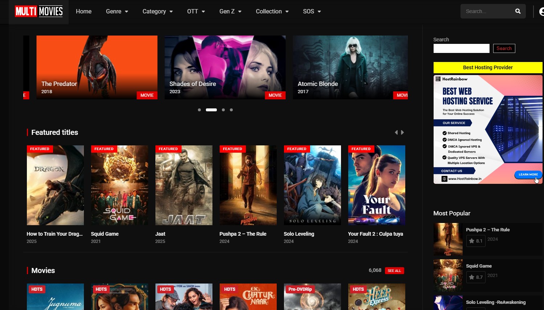The height and width of the screenshot is (310, 544).
Task: Click the Atomic Blonde slider banner
Action: click(350, 67)
